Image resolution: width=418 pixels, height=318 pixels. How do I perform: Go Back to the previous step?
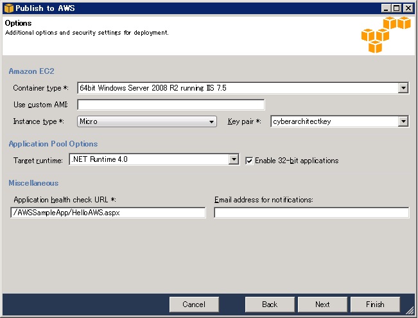pyautogui.click(x=270, y=305)
